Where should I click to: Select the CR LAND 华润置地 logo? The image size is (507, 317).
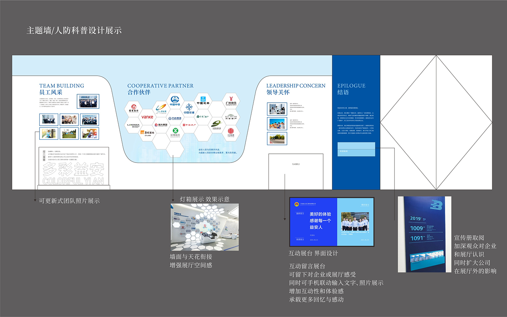147,133
